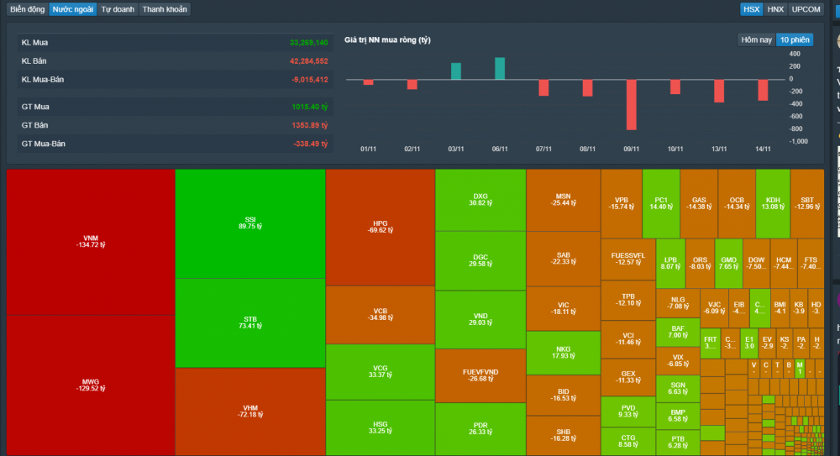The image size is (840, 456).
Task: Select the MWG treemap tile
Action: pos(91,385)
